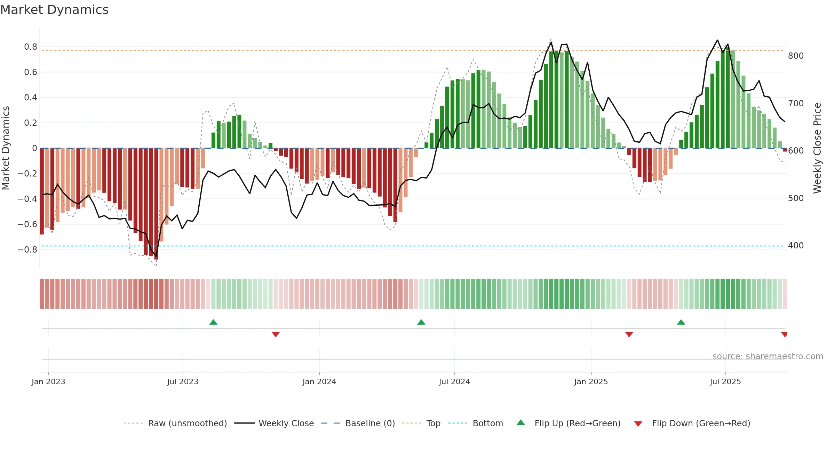Screen dimensions: 835x469
Task: Toggle the Top legend entry
Action: [421, 423]
